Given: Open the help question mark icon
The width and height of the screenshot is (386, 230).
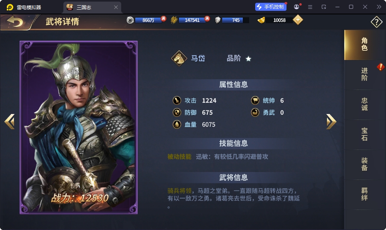Looking at the screenshot, I should [x=376, y=22].
